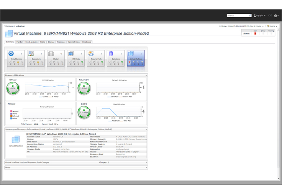This screenshot has width=282, height=194.
Task: Open the Resource Pools tile icon
Action: pyautogui.click(x=91, y=53)
